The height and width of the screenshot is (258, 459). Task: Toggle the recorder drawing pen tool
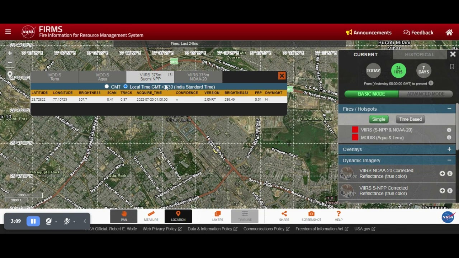[49, 221]
